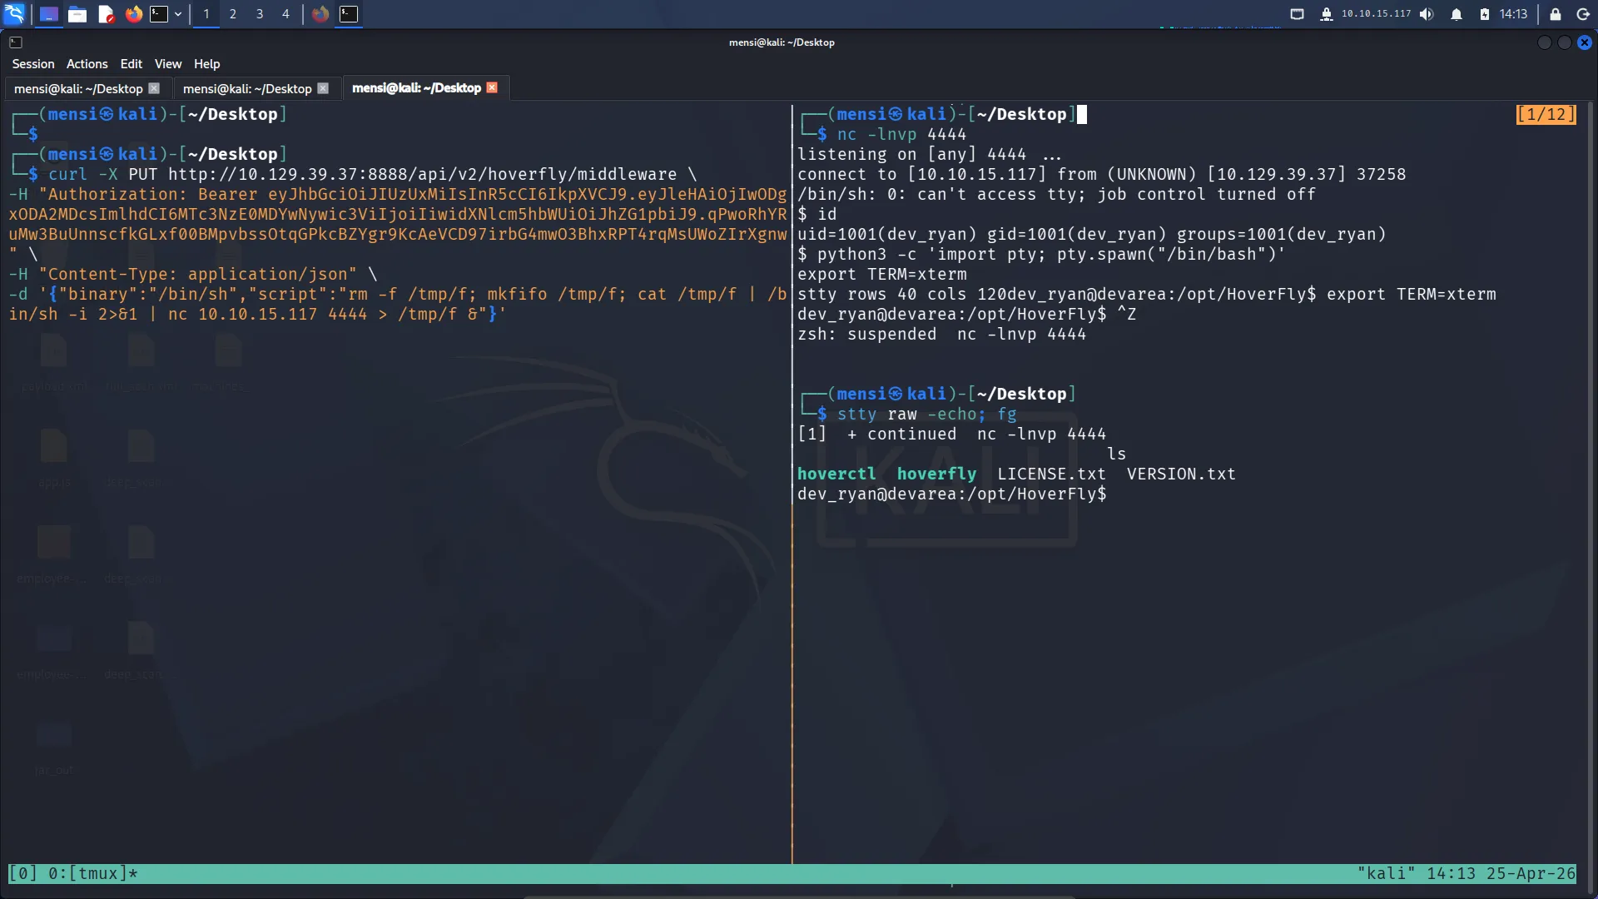This screenshot has height=899, width=1598.
Task: Click the hoverctl file name in output
Action: (836, 474)
